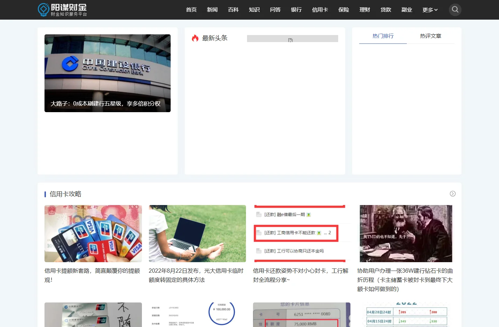Open the 银行 nav item

(x=296, y=10)
